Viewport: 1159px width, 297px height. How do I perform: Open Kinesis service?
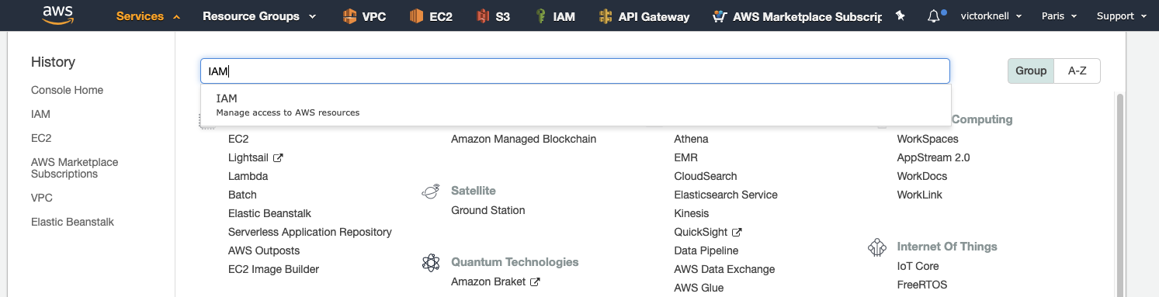point(692,213)
